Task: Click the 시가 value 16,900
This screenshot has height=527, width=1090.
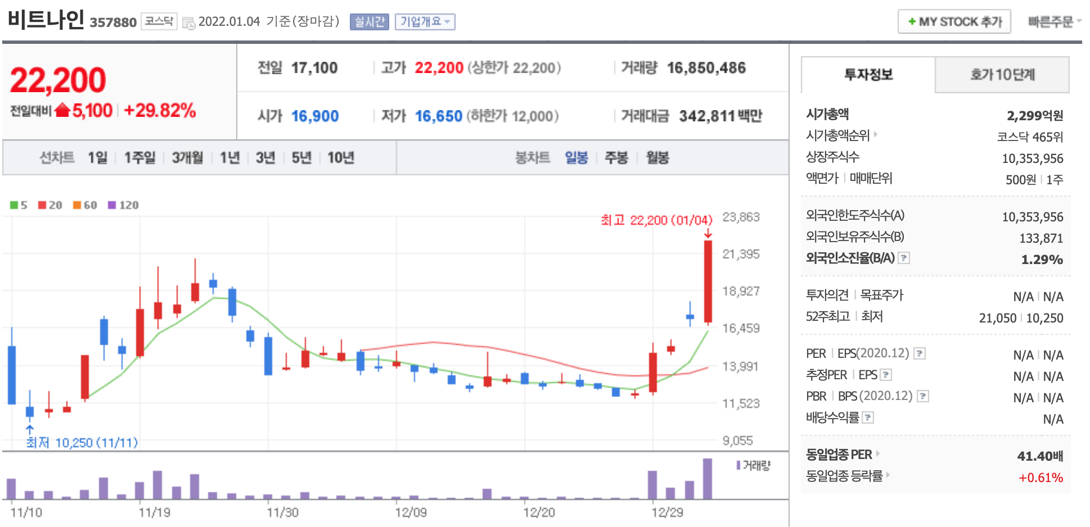Action: coord(315,116)
